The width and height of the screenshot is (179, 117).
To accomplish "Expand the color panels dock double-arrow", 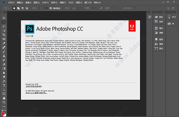I will click(164, 12).
